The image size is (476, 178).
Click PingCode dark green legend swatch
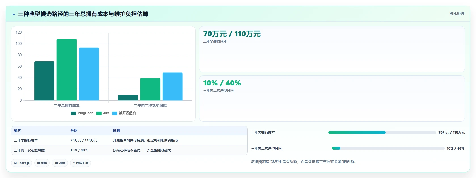(73, 113)
